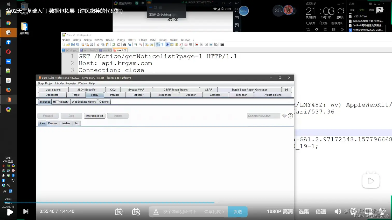Click fullscreen arrows icon on emulator sidebar
Image resolution: width=392 pixels, height=220 pixels.
coord(237,10)
